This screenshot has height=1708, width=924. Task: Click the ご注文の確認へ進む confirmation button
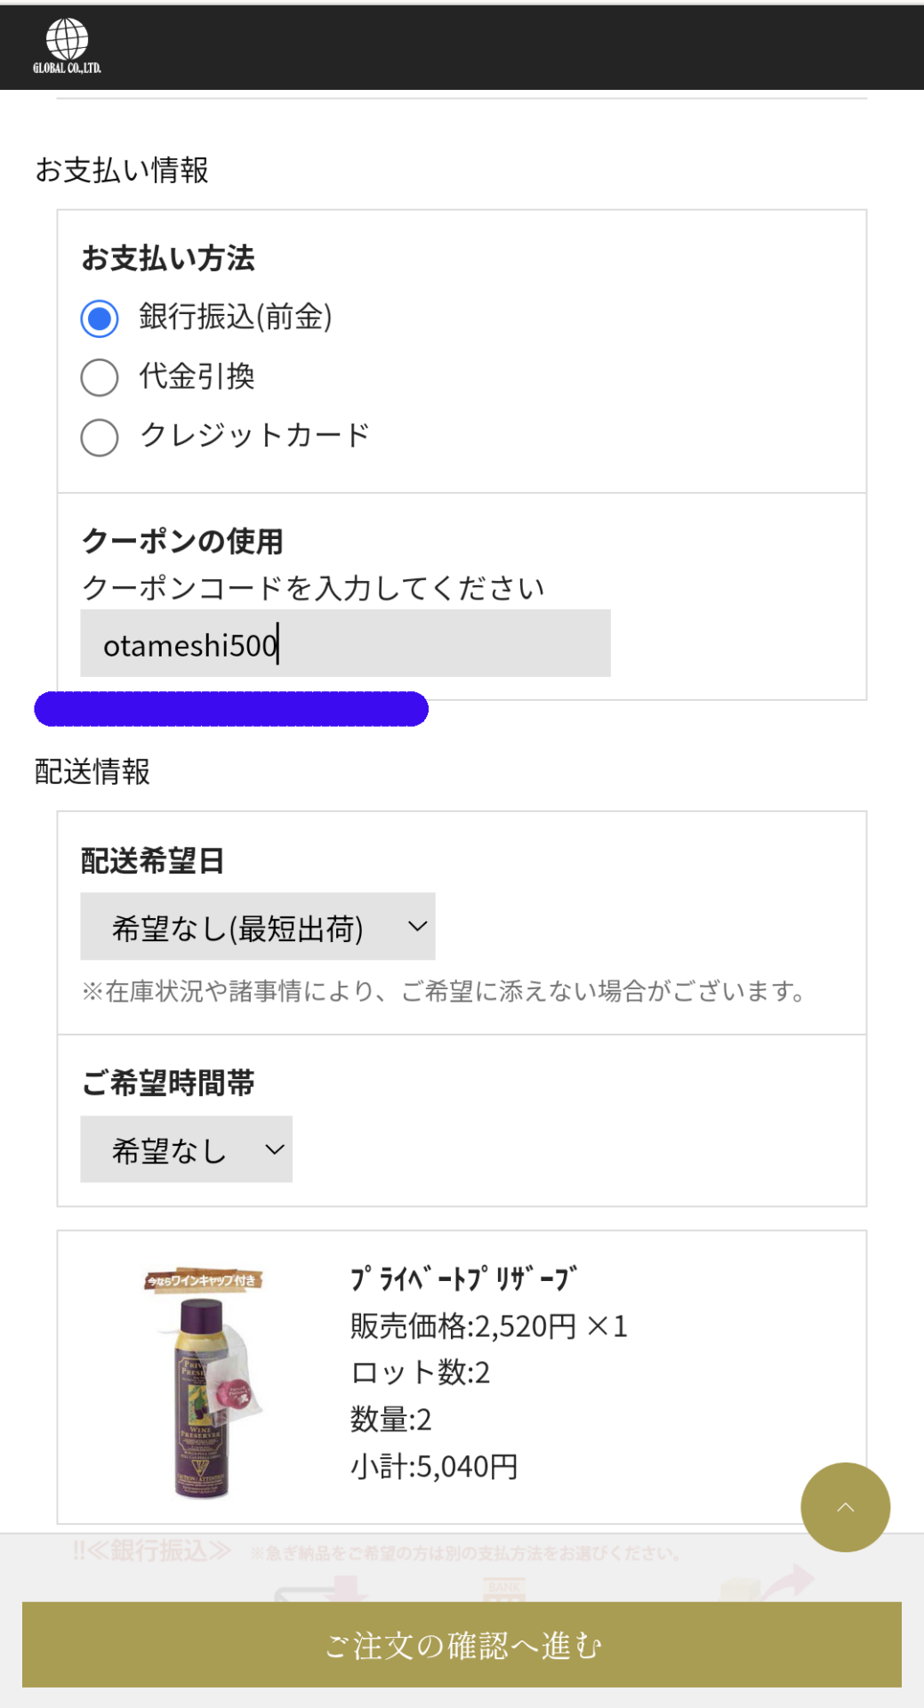click(462, 1645)
